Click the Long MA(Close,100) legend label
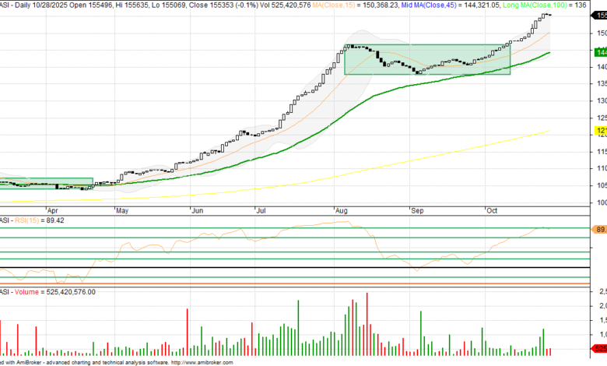The height and width of the screenshot is (366, 607). (546, 5)
